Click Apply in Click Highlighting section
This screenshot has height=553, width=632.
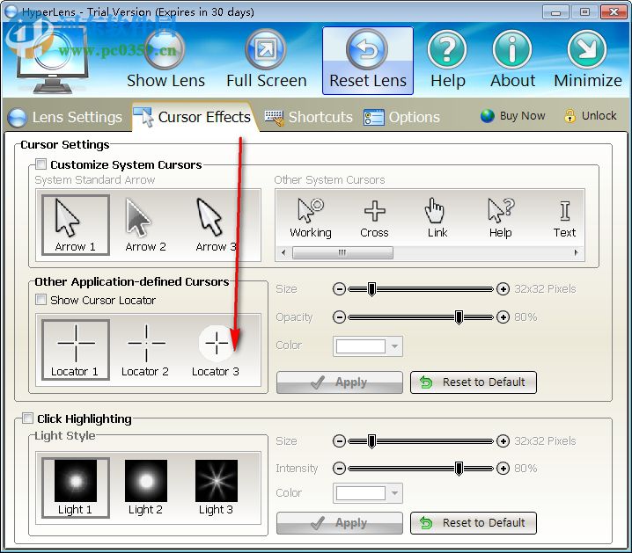point(340,523)
